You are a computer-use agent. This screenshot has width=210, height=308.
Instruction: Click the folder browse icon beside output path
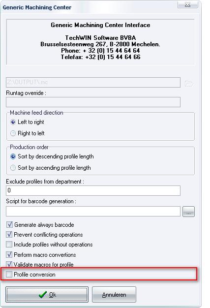click(x=189, y=83)
